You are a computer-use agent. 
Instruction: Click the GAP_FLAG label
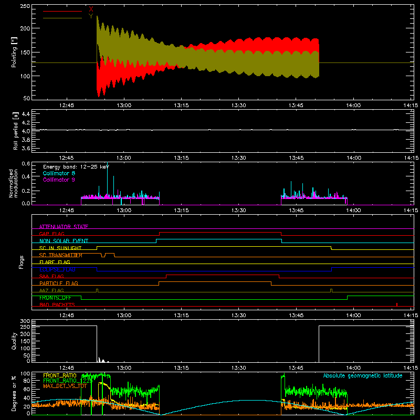tap(51, 234)
